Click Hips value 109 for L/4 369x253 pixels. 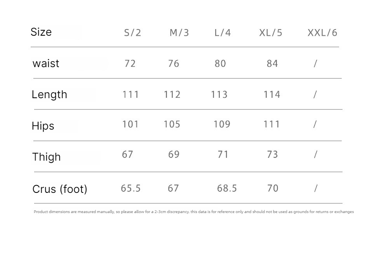[222, 124]
